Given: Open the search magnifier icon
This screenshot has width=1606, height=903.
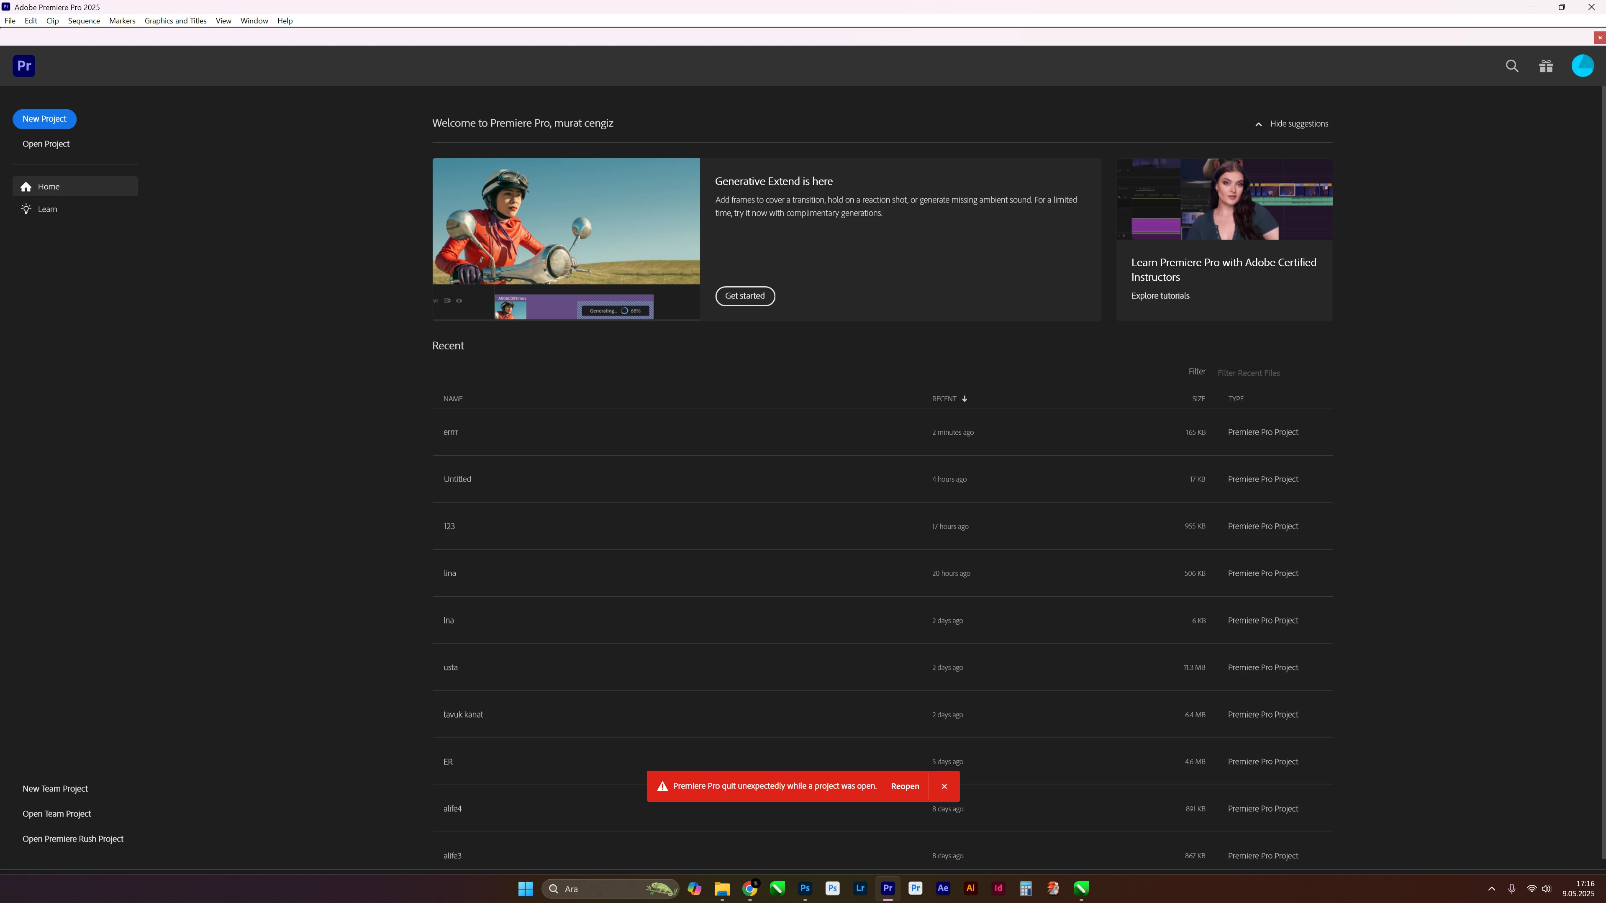Looking at the screenshot, I should coord(1511,66).
